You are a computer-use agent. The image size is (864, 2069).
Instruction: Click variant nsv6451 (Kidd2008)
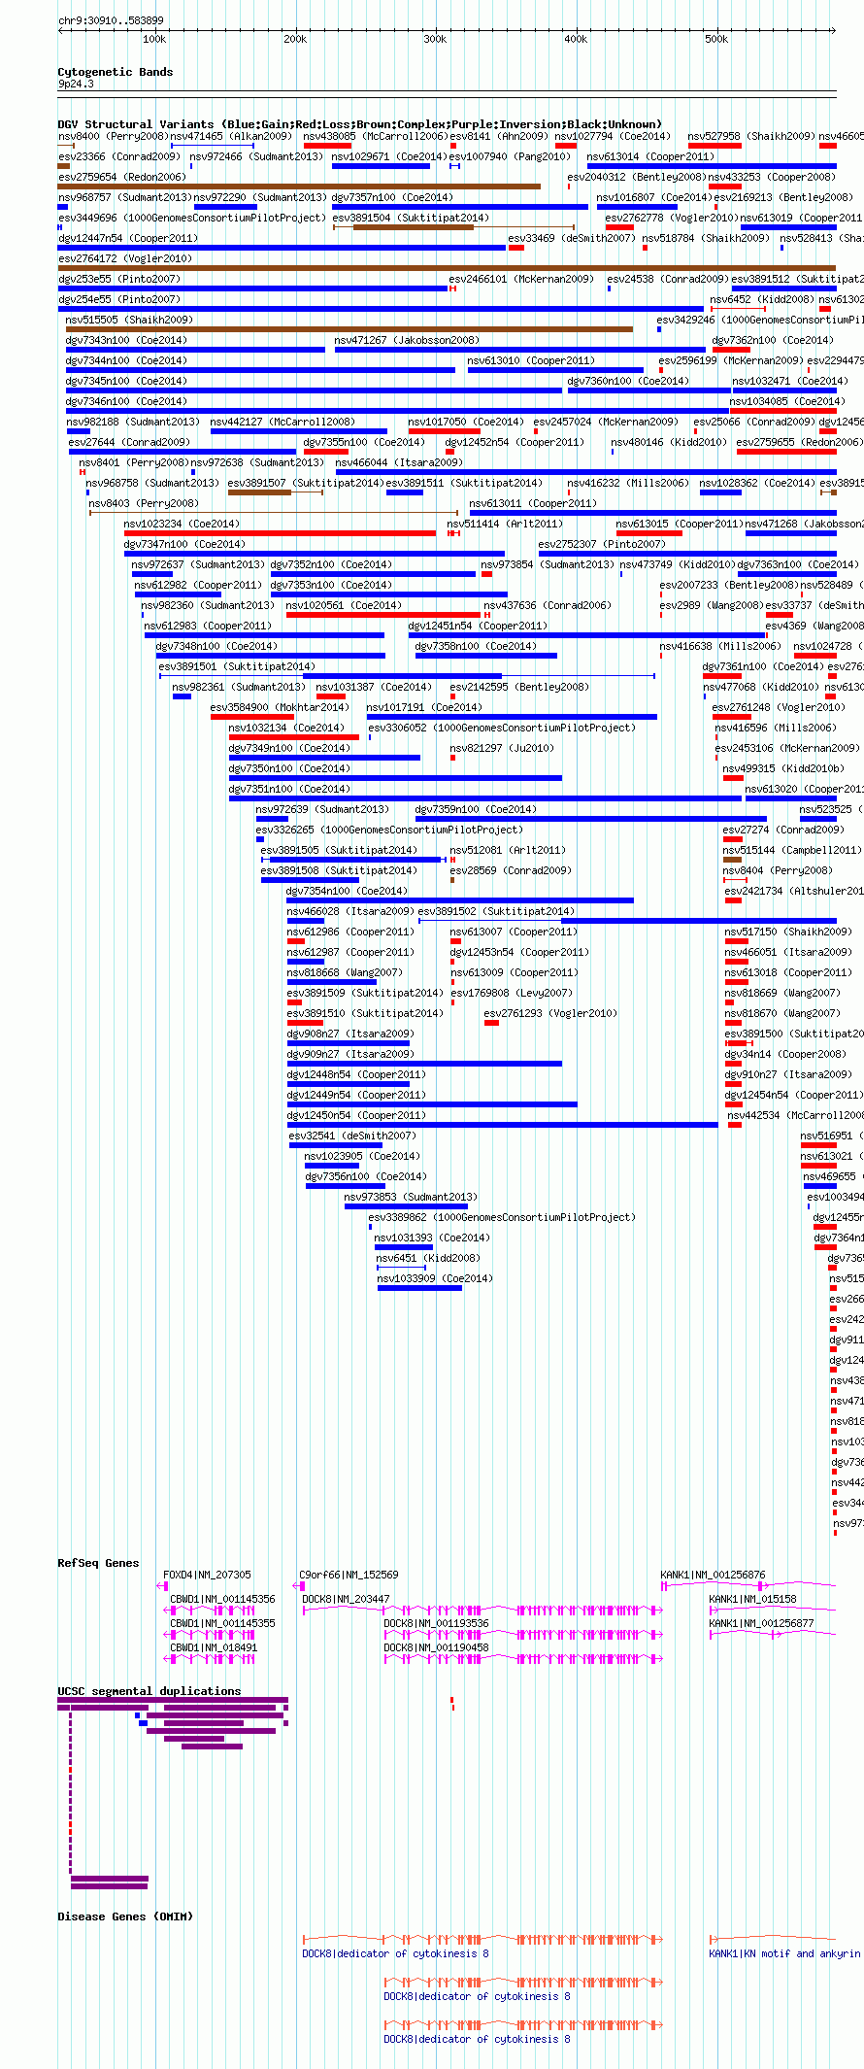point(427,1258)
